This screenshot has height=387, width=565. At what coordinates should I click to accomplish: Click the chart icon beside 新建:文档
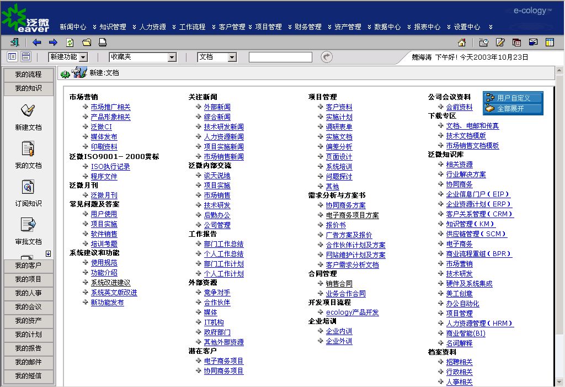79,72
